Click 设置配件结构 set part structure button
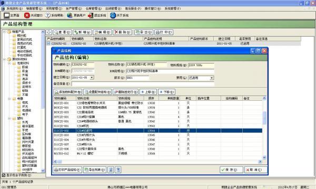 [x=97, y=92]
